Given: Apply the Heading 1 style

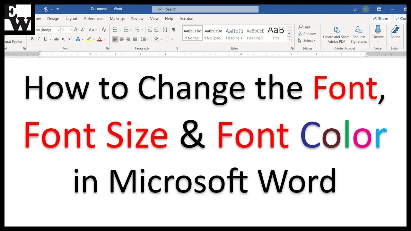Looking at the screenshot, I should [234, 33].
